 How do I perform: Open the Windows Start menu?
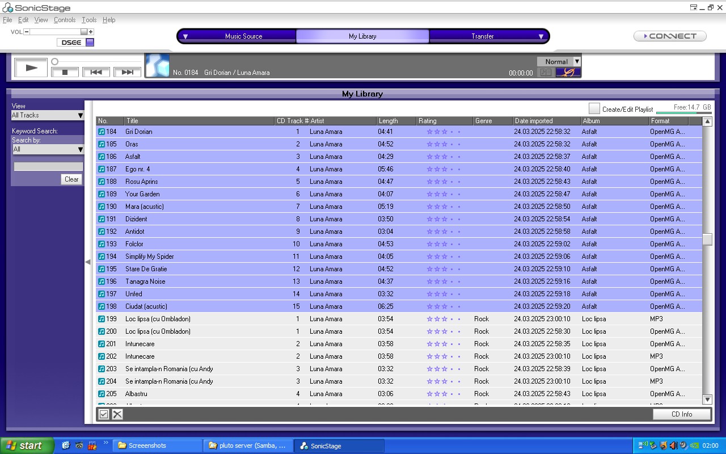pos(27,445)
